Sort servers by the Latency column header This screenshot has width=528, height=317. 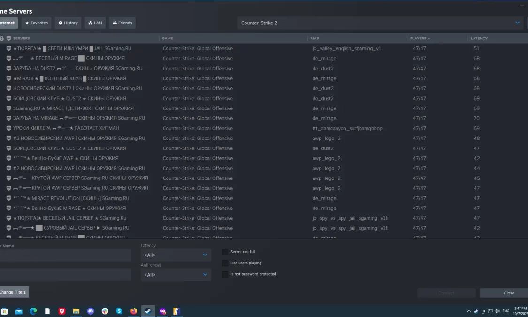pos(479,39)
